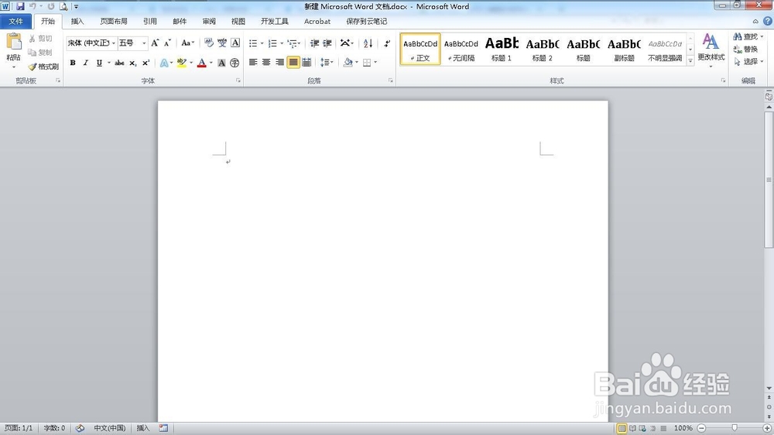Switch to the 引用 (References) tab
The image size is (774, 435).
click(150, 21)
